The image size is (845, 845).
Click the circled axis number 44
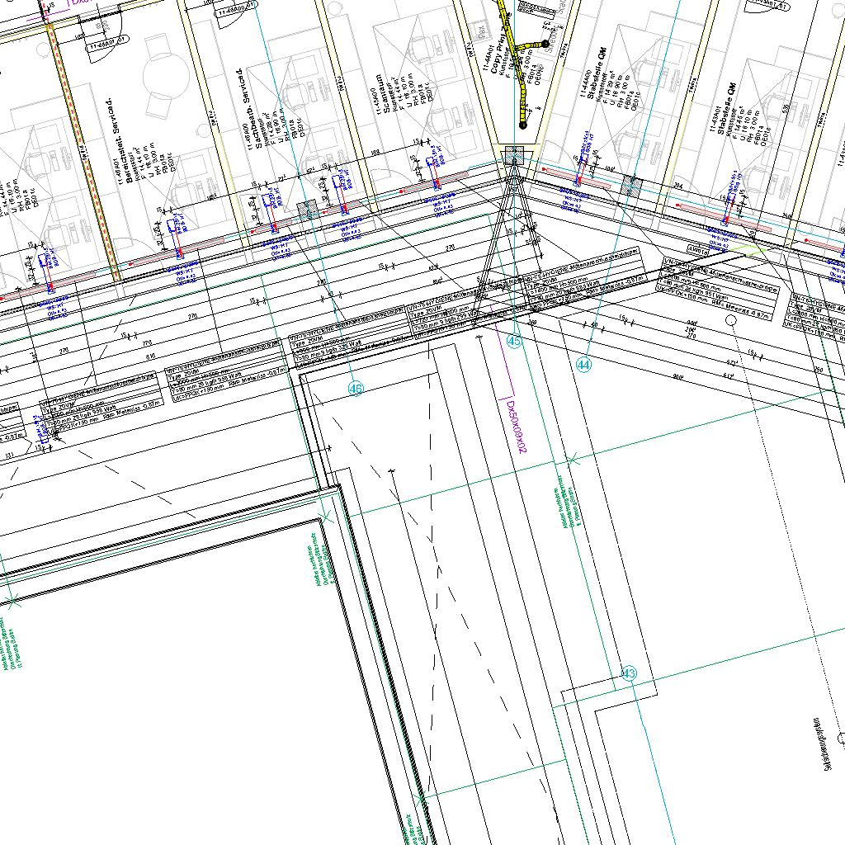(584, 364)
